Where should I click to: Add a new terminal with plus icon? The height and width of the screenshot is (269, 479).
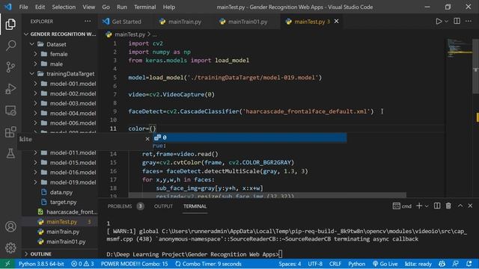coord(419,206)
